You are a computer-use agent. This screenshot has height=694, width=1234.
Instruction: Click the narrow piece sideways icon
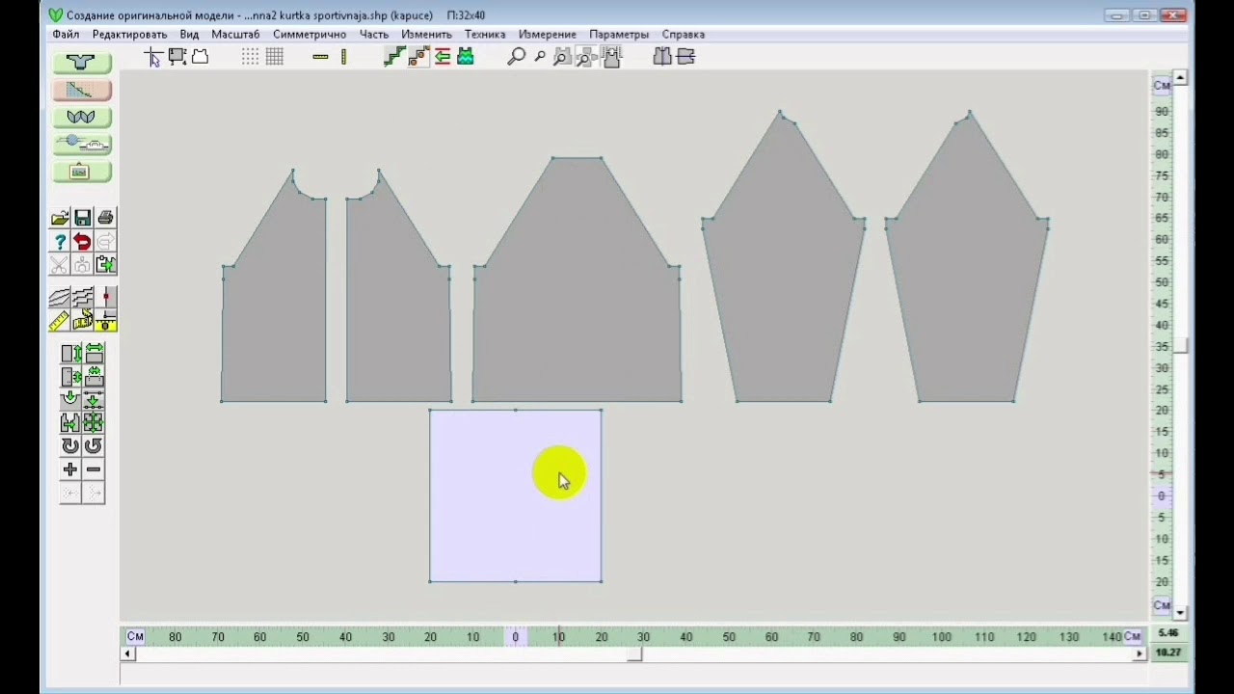[70, 377]
